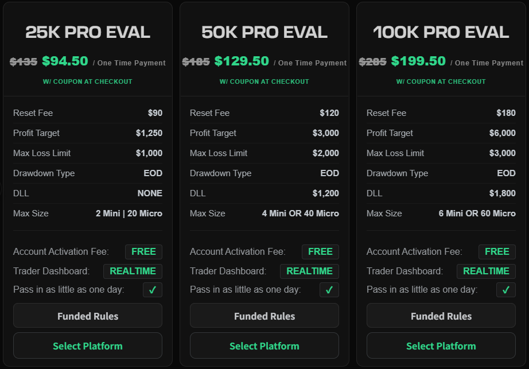Image resolution: width=529 pixels, height=369 pixels.
Task: Click the 25K Pro Eval Funded Rules button
Action: [88, 316]
